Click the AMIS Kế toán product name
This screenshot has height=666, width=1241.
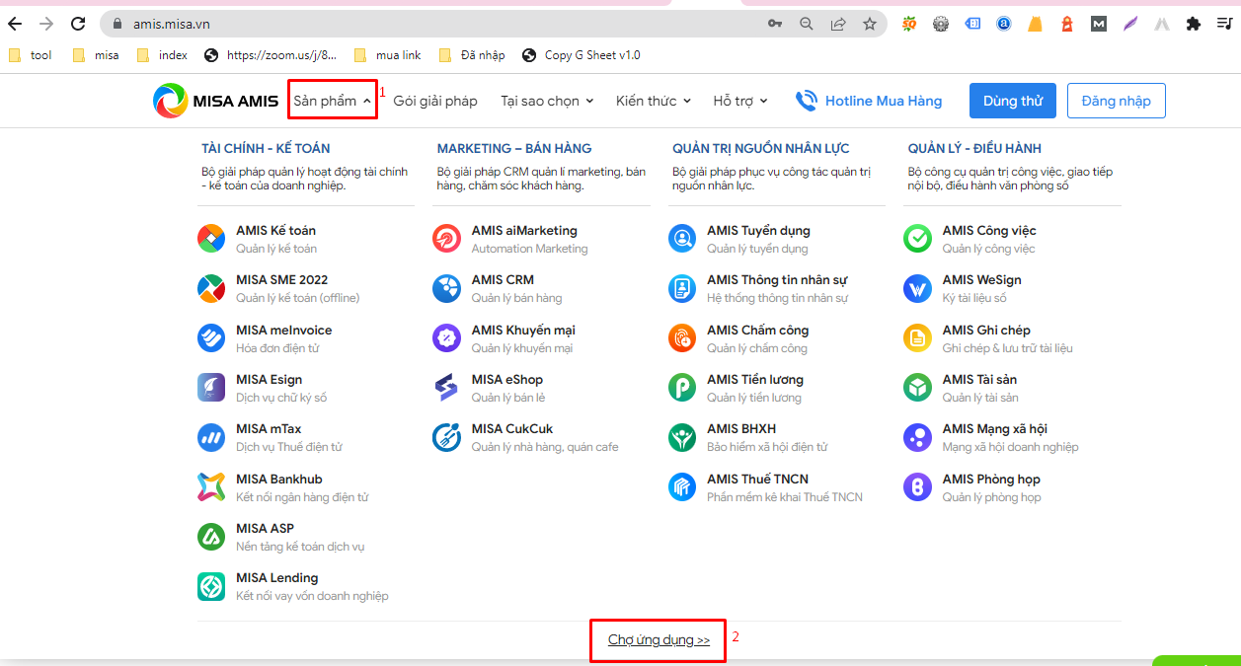[x=276, y=231]
